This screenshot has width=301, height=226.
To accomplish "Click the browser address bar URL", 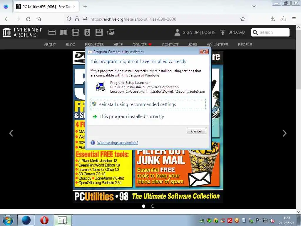I will pos(133,19).
